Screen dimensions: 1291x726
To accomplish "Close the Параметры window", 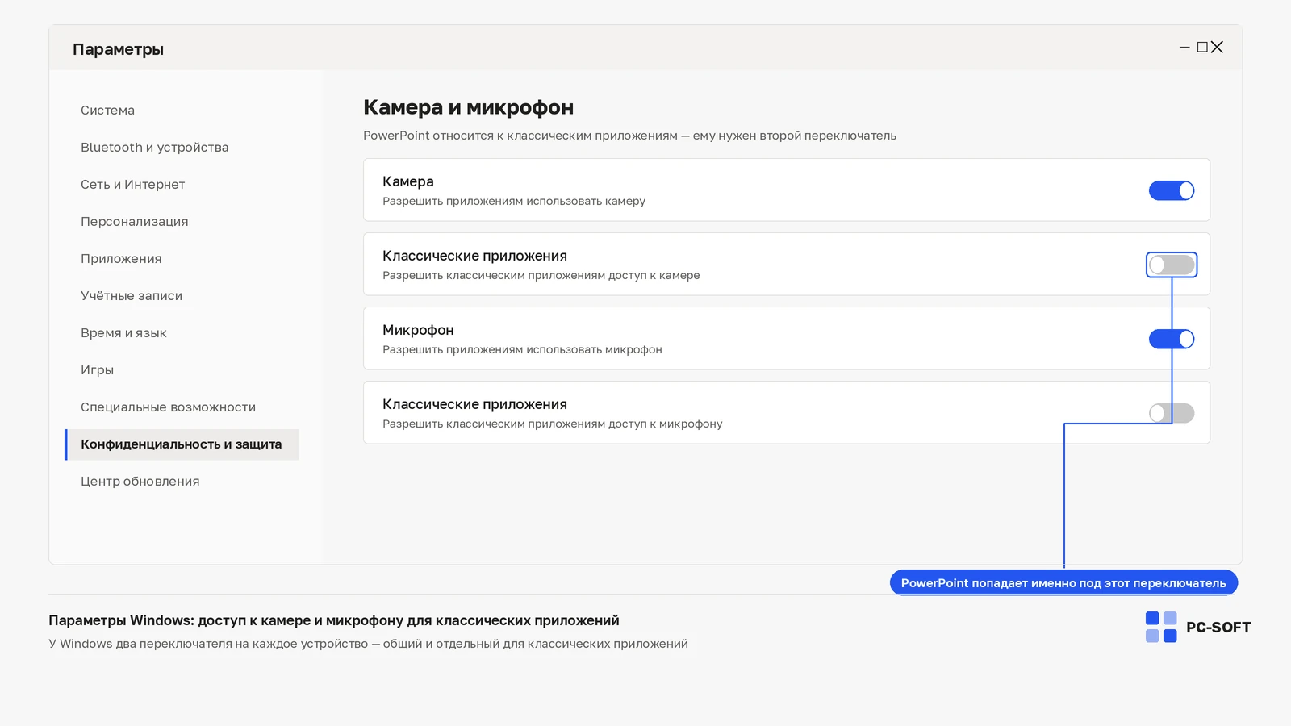I will click(x=1217, y=48).
